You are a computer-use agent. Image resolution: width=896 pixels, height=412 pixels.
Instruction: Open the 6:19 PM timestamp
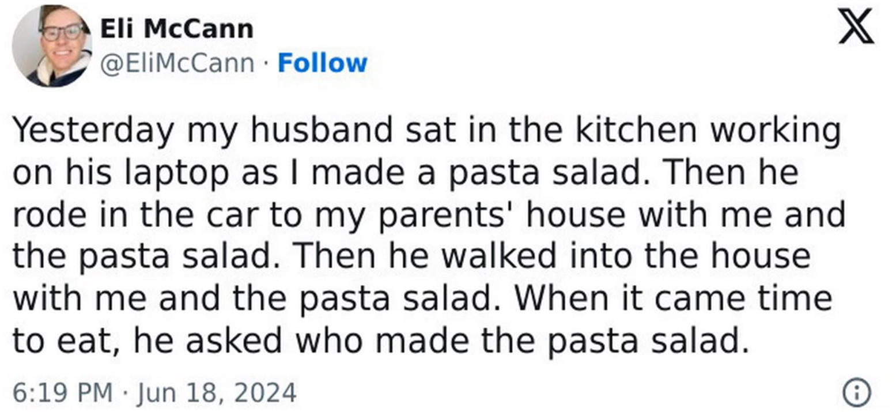pos(62,393)
